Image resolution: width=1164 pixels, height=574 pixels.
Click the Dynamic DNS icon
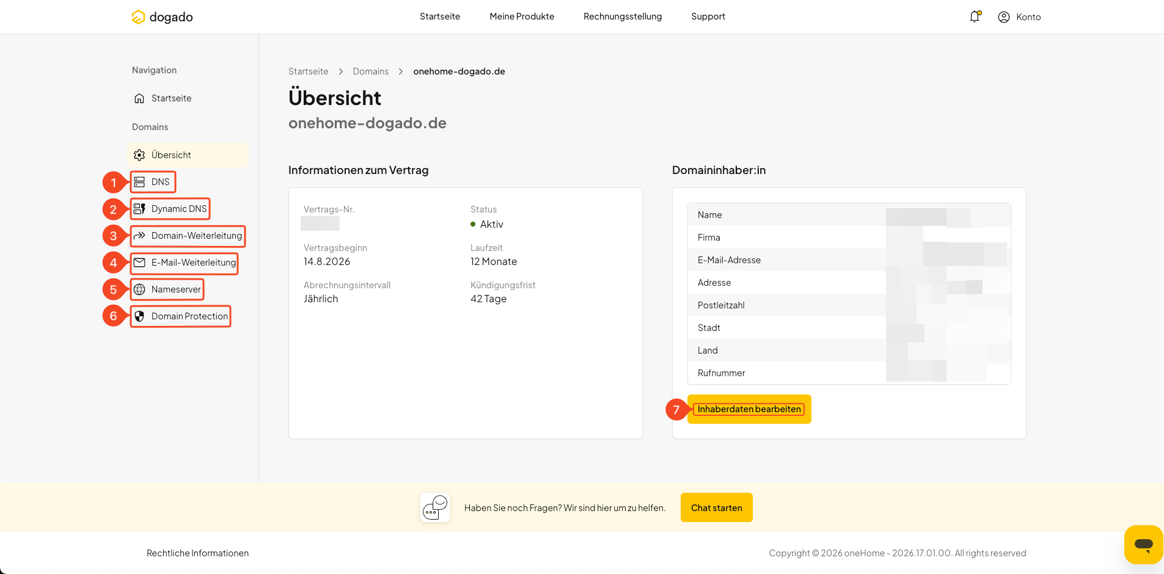tap(139, 209)
